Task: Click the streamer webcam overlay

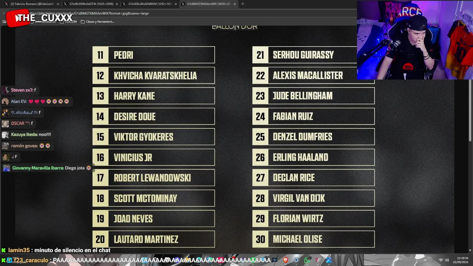Action: tap(415, 40)
